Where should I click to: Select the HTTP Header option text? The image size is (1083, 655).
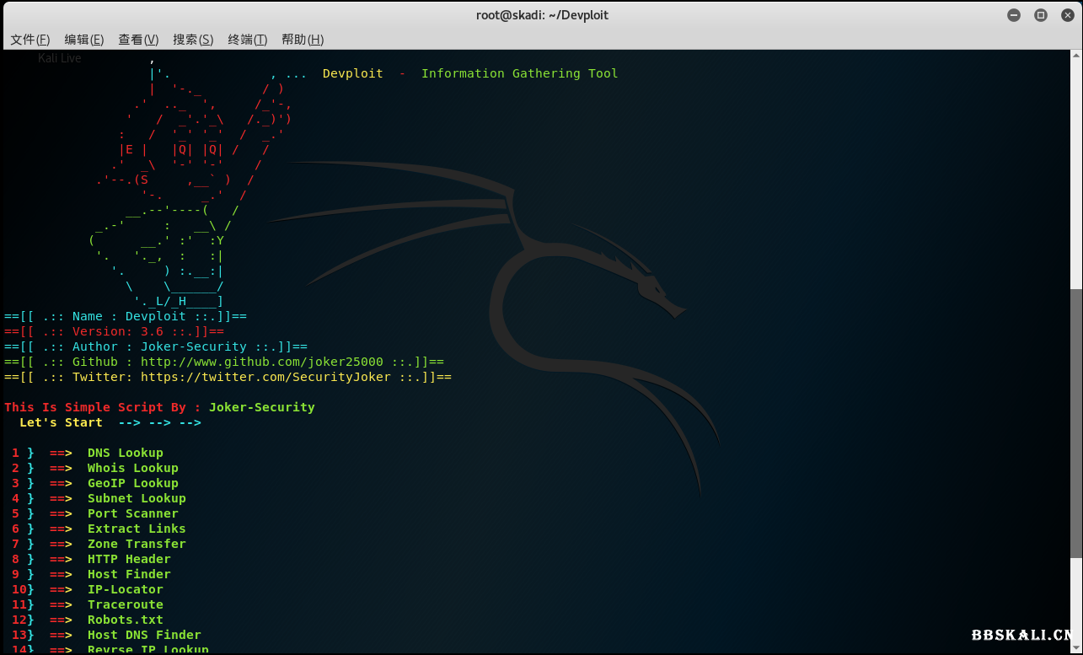tap(128, 559)
